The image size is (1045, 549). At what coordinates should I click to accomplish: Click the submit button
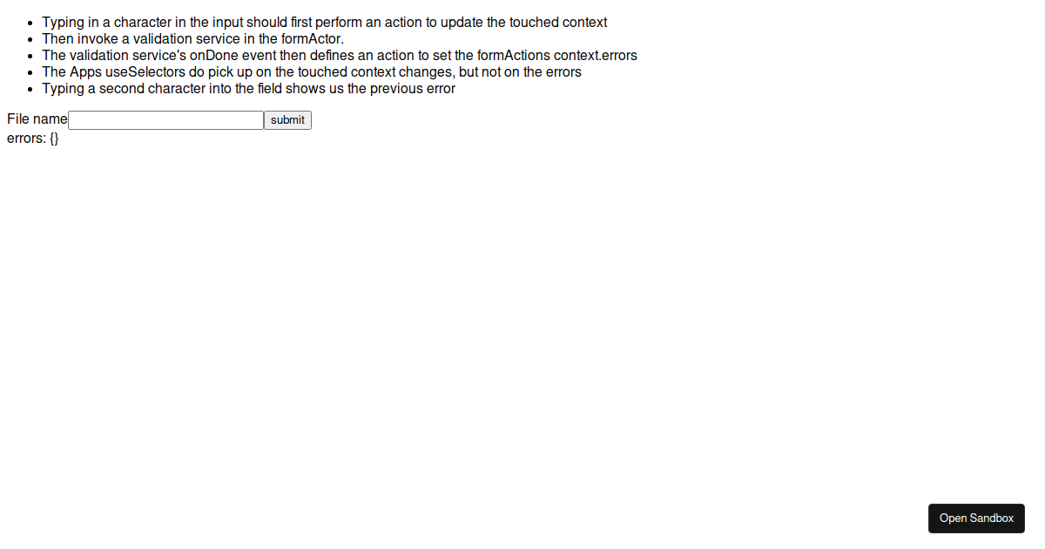pos(287,120)
